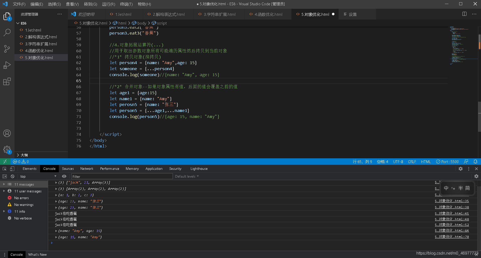Open the What's New drawer tab
The height and width of the screenshot is (258, 481).
[37, 254]
